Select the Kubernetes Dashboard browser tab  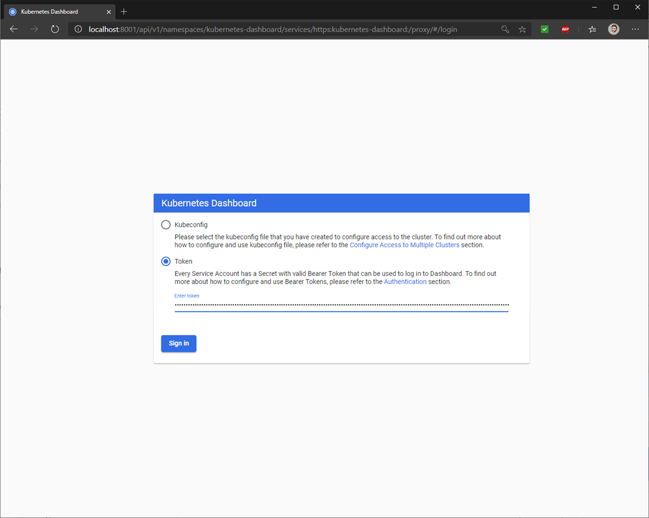[60, 12]
